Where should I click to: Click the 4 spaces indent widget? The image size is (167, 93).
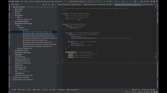coord(140,92)
